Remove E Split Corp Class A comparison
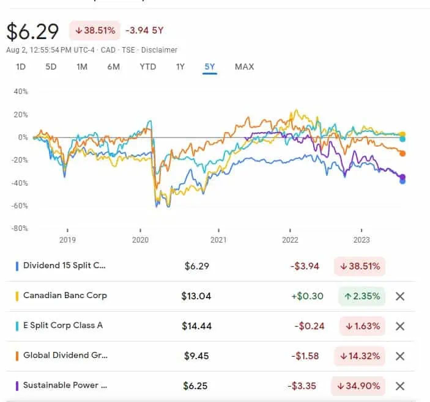Viewport: 430px width, 402px height. tap(400, 326)
